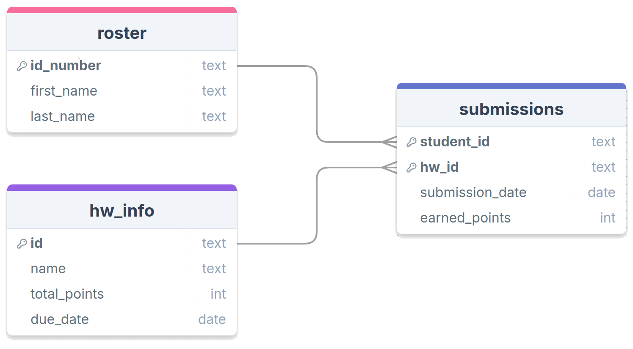Click the blue color bar above submissions
This screenshot has width=633, height=349.
511,86
